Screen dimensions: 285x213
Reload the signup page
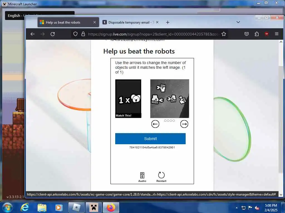coord(53,34)
